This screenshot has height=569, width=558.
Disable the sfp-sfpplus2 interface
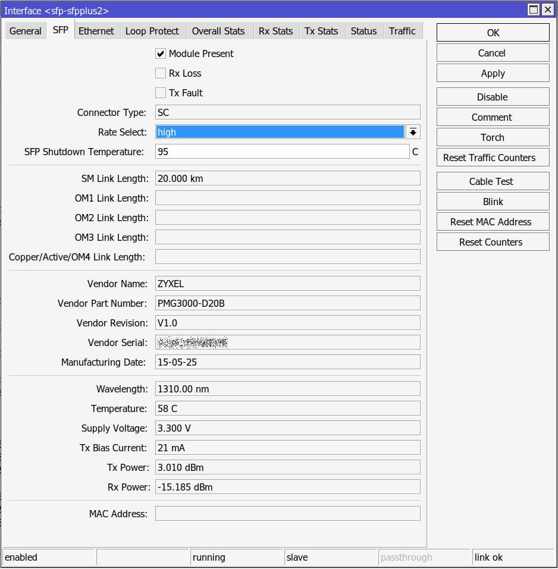(x=493, y=96)
